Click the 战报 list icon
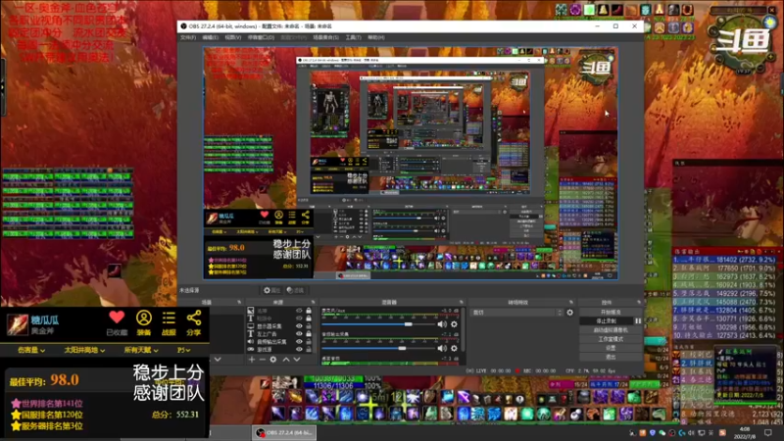 pos(169,318)
